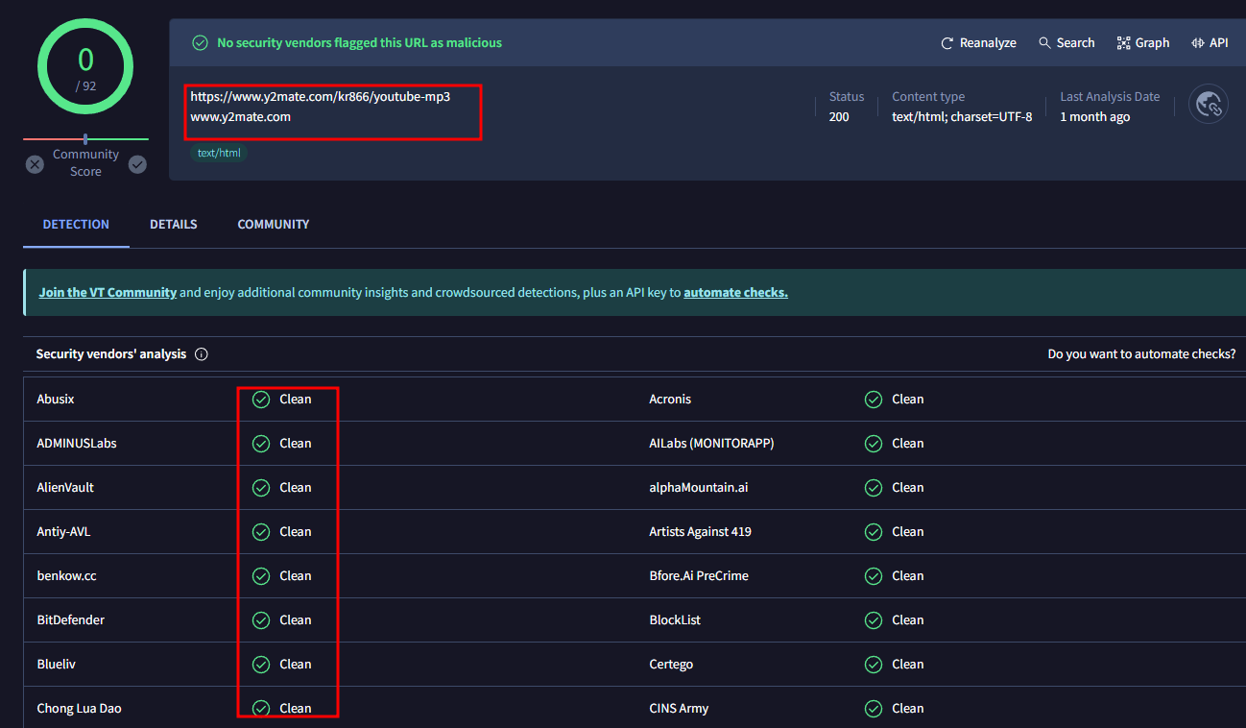Switch to the DETECTION tab
Image resolution: width=1246 pixels, height=728 pixels.
[76, 224]
